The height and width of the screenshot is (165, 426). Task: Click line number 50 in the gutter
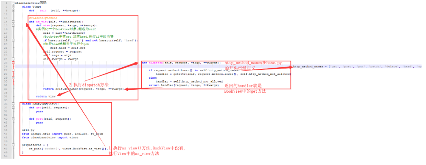(6, 156)
